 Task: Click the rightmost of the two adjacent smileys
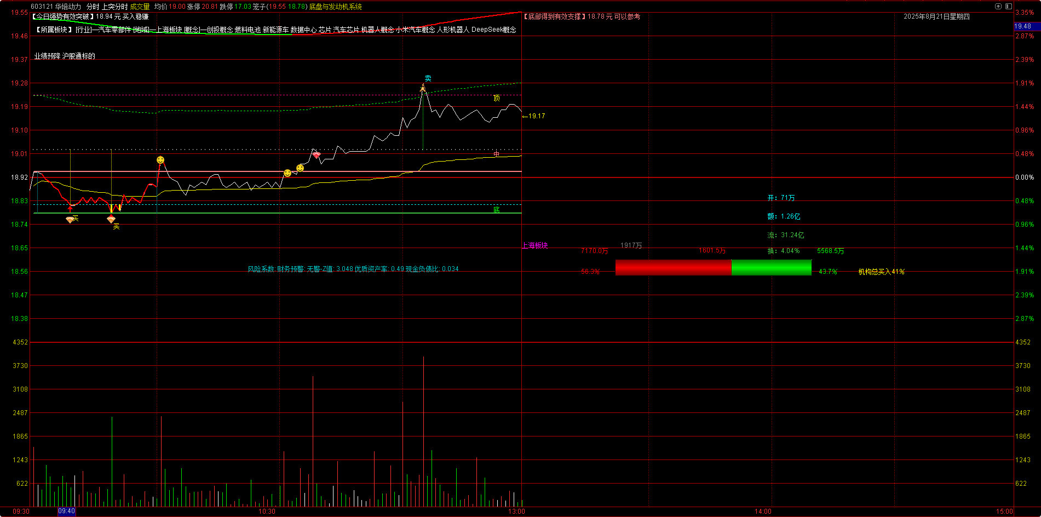pyautogui.click(x=300, y=168)
